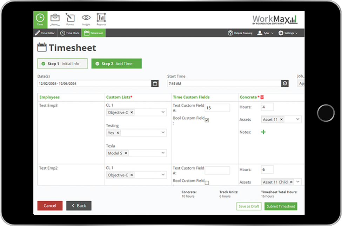
Task: Expand Test Emp3 Assets dropdown arrow
Action: [298, 119]
